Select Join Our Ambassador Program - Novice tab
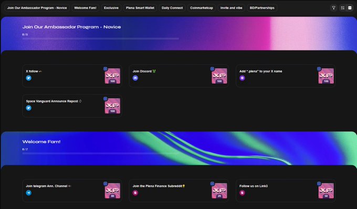The image size is (357, 209). tap(37, 8)
